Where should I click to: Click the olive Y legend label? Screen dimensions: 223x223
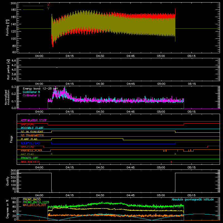click(x=48, y=9)
